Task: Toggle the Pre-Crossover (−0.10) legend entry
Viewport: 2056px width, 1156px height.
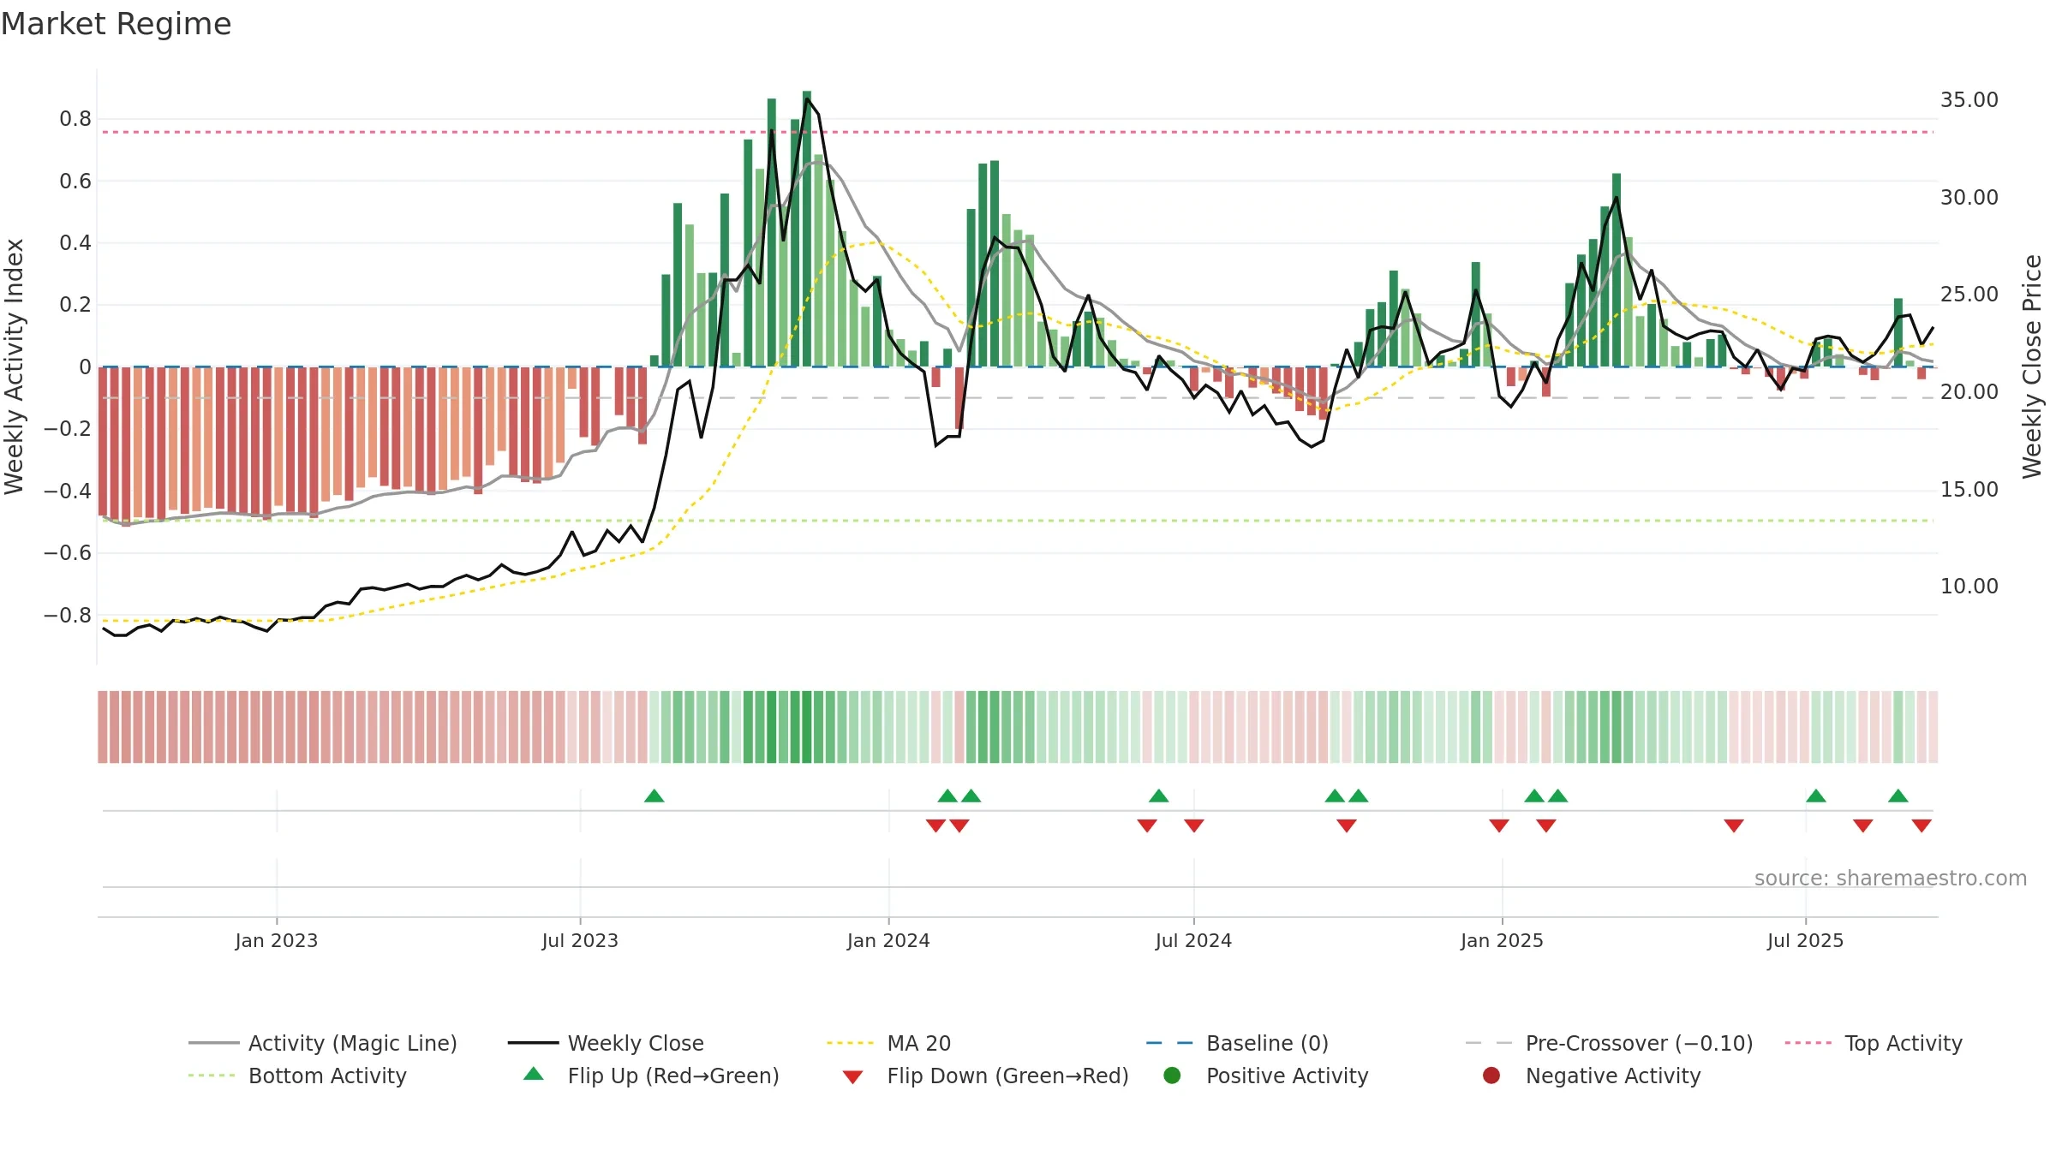Action: (x=1609, y=1043)
